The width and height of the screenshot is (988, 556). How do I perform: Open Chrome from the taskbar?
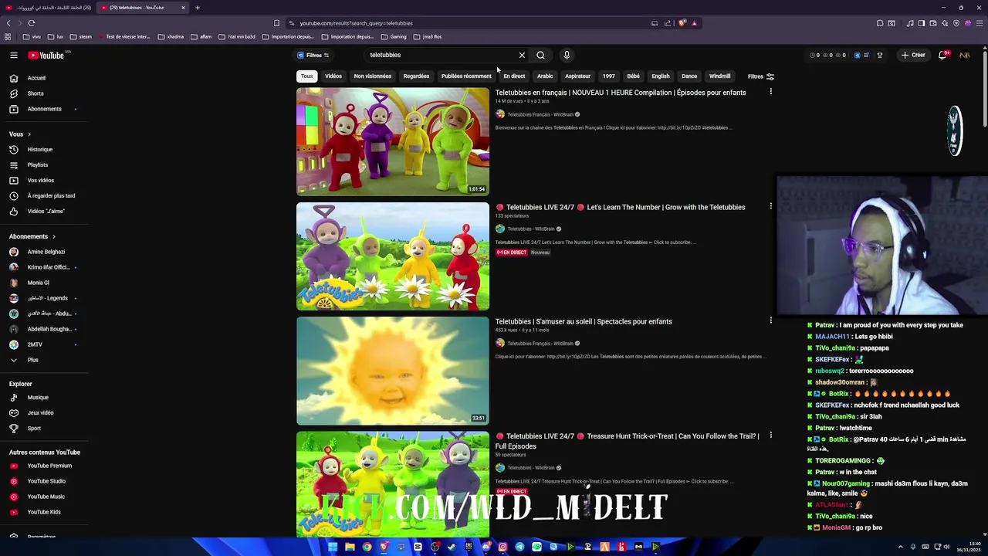[x=367, y=547]
